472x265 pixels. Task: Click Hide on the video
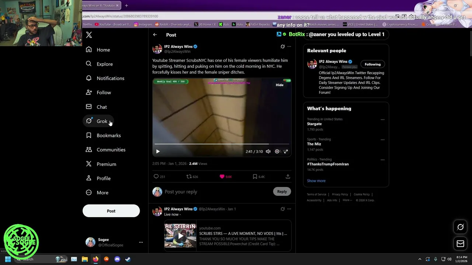280,85
